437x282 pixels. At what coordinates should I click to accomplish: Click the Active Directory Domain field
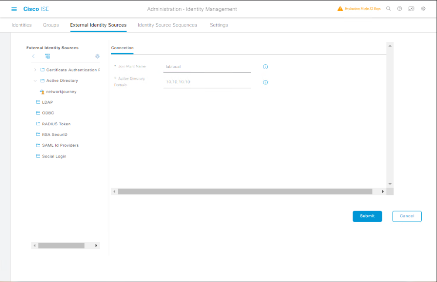pos(207,82)
